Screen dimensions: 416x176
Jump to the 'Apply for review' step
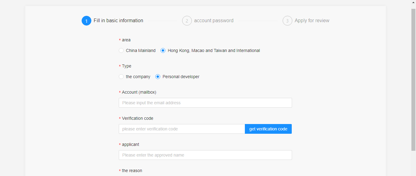coord(312,21)
